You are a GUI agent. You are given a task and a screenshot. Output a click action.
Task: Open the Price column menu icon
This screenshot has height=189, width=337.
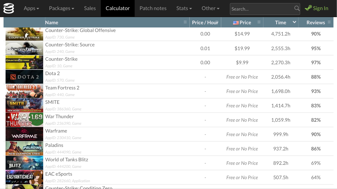click(x=259, y=22)
